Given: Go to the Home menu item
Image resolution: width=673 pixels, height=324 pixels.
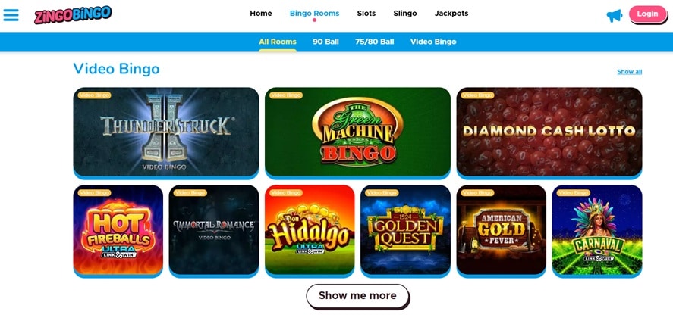Looking at the screenshot, I should coord(261,14).
